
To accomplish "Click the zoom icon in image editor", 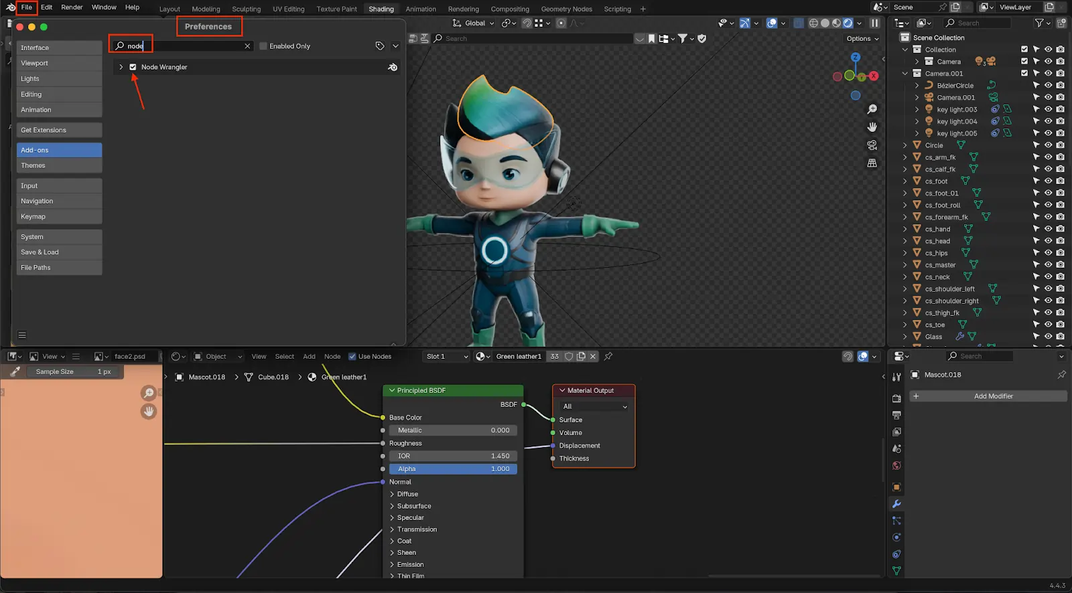I will coord(149,393).
